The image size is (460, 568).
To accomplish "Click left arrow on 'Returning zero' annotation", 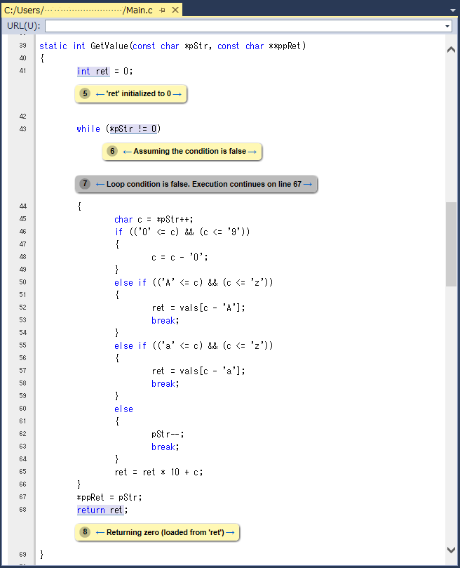I will [x=100, y=533].
